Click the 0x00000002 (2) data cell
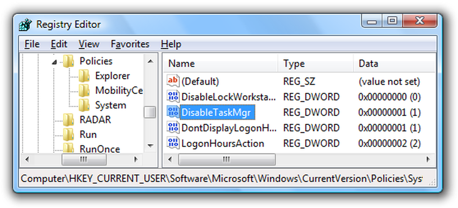Screen dimensions: 458x208 389,143
